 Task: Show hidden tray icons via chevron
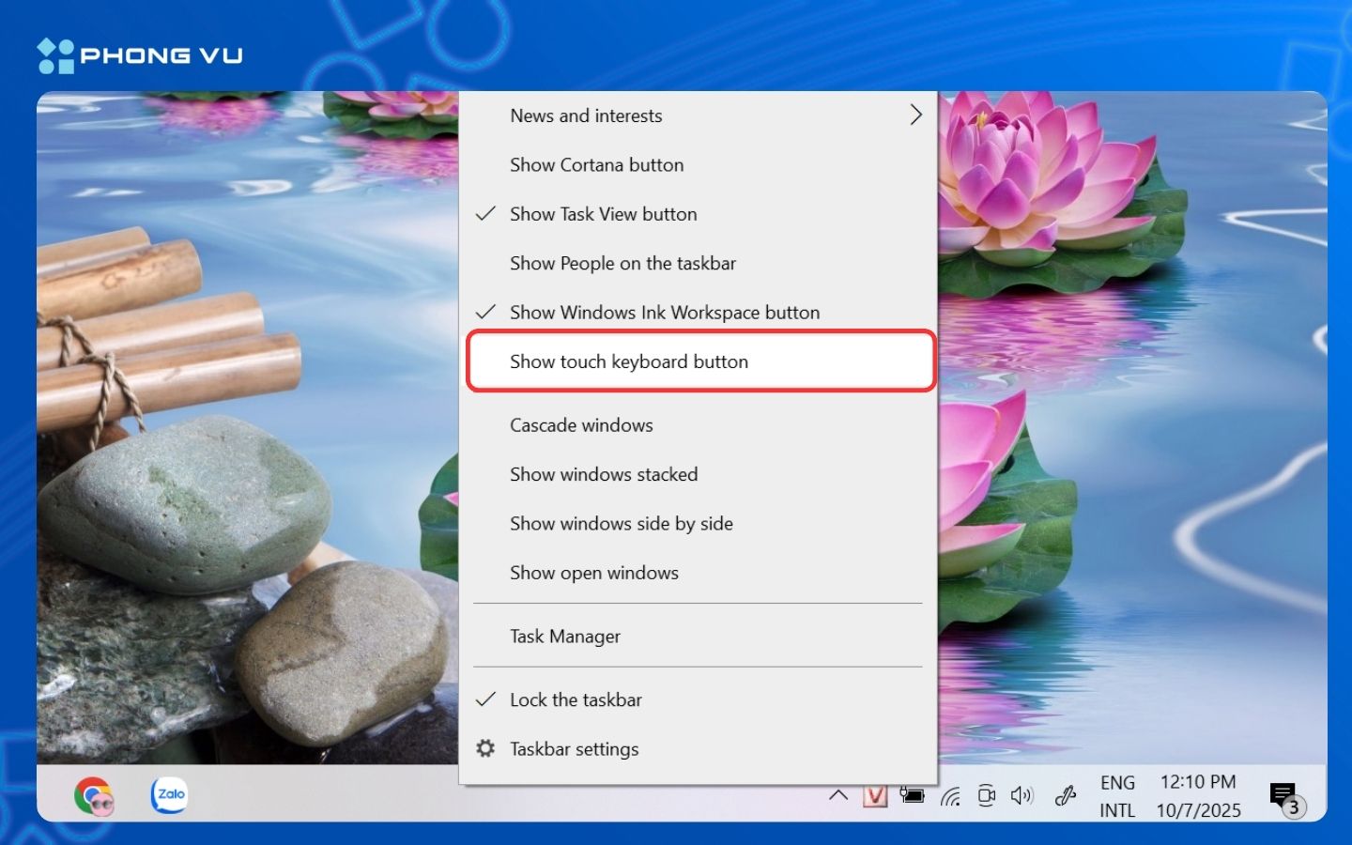[838, 795]
